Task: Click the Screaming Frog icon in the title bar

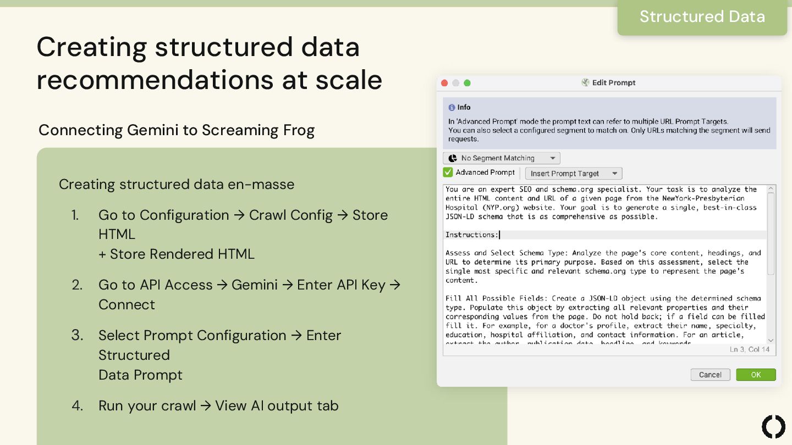Action: pyautogui.click(x=585, y=82)
